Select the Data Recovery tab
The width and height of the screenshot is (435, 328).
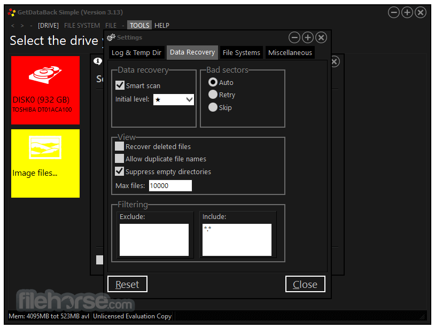[x=192, y=52]
